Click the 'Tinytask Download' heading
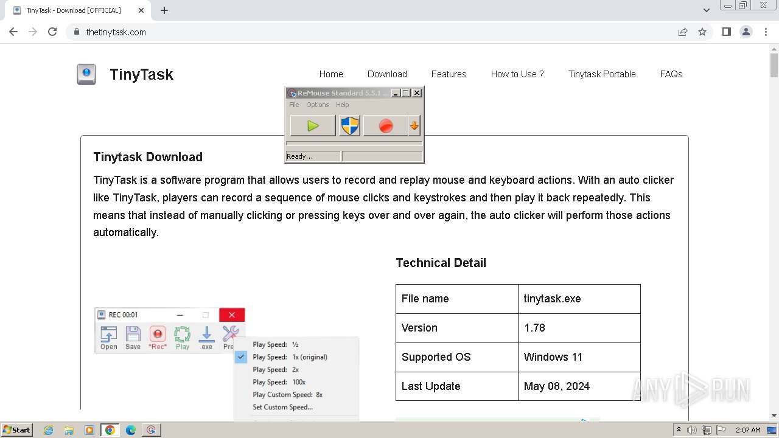 (148, 157)
